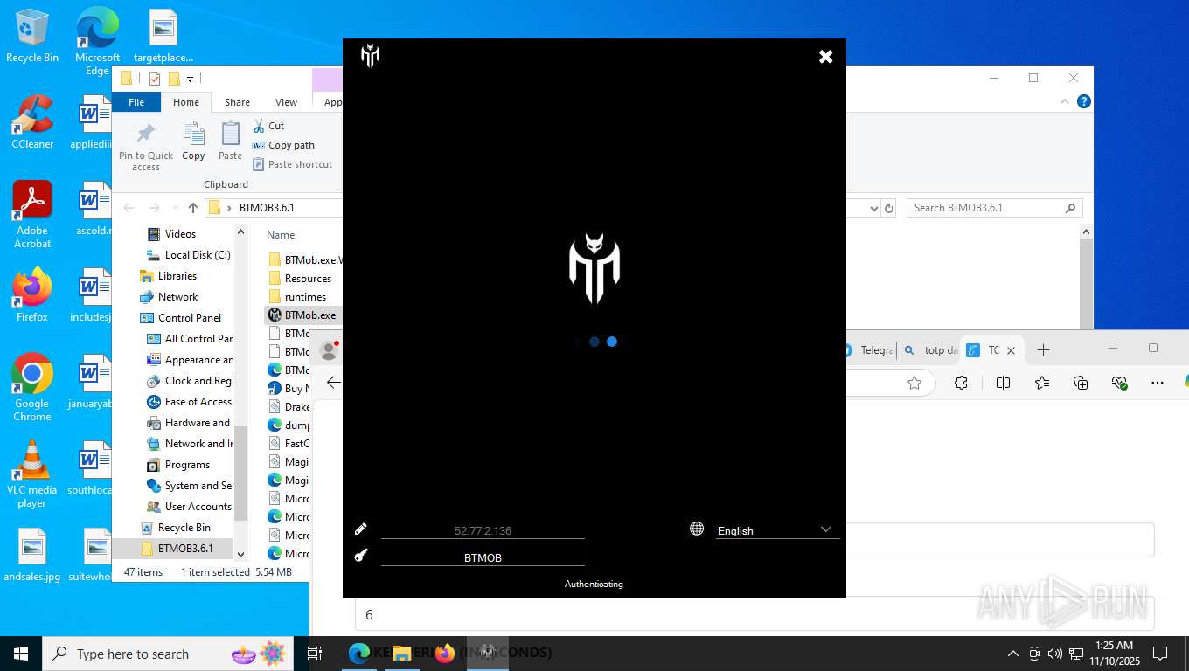This screenshot has width=1189, height=671.
Task: Click the 52.77.2.136 server address field
Action: click(x=483, y=530)
